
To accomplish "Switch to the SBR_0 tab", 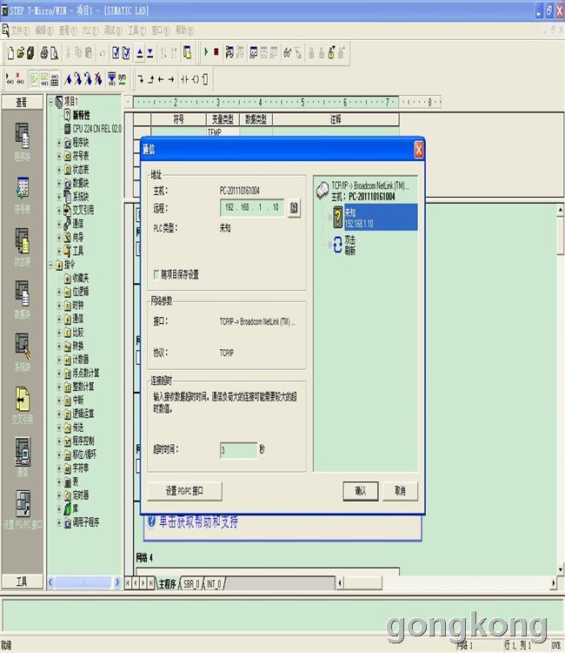I will click(191, 584).
